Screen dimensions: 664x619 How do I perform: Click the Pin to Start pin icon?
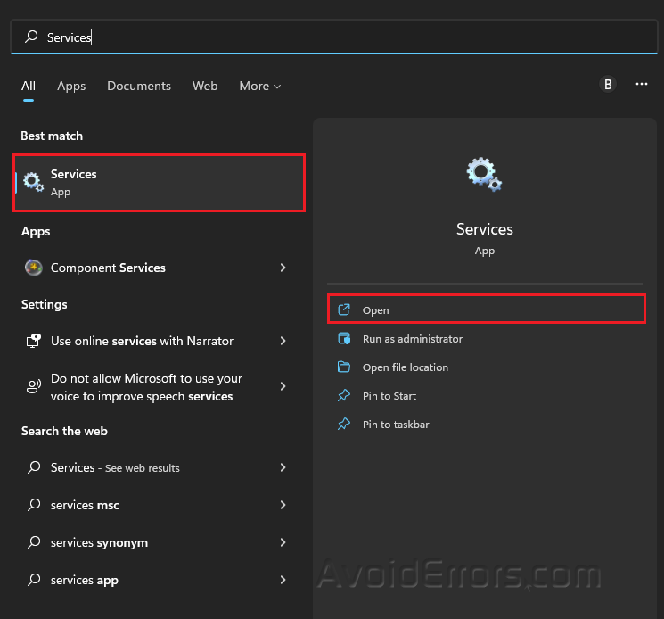tap(344, 396)
